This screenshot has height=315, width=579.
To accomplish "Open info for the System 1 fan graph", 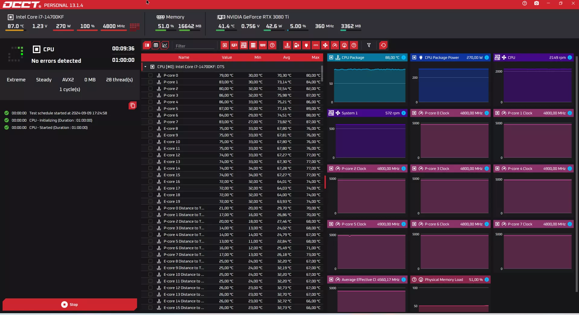I will [x=403, y=113].
